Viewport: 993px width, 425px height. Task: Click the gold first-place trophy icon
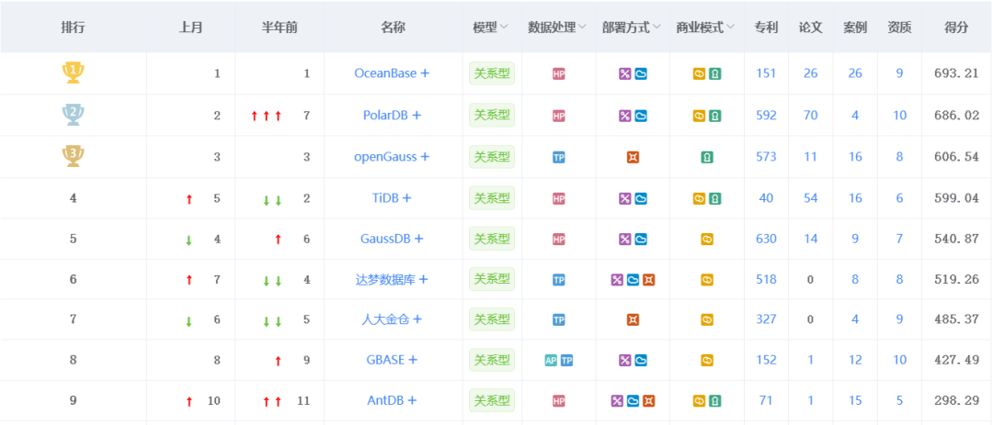point(73,73)
